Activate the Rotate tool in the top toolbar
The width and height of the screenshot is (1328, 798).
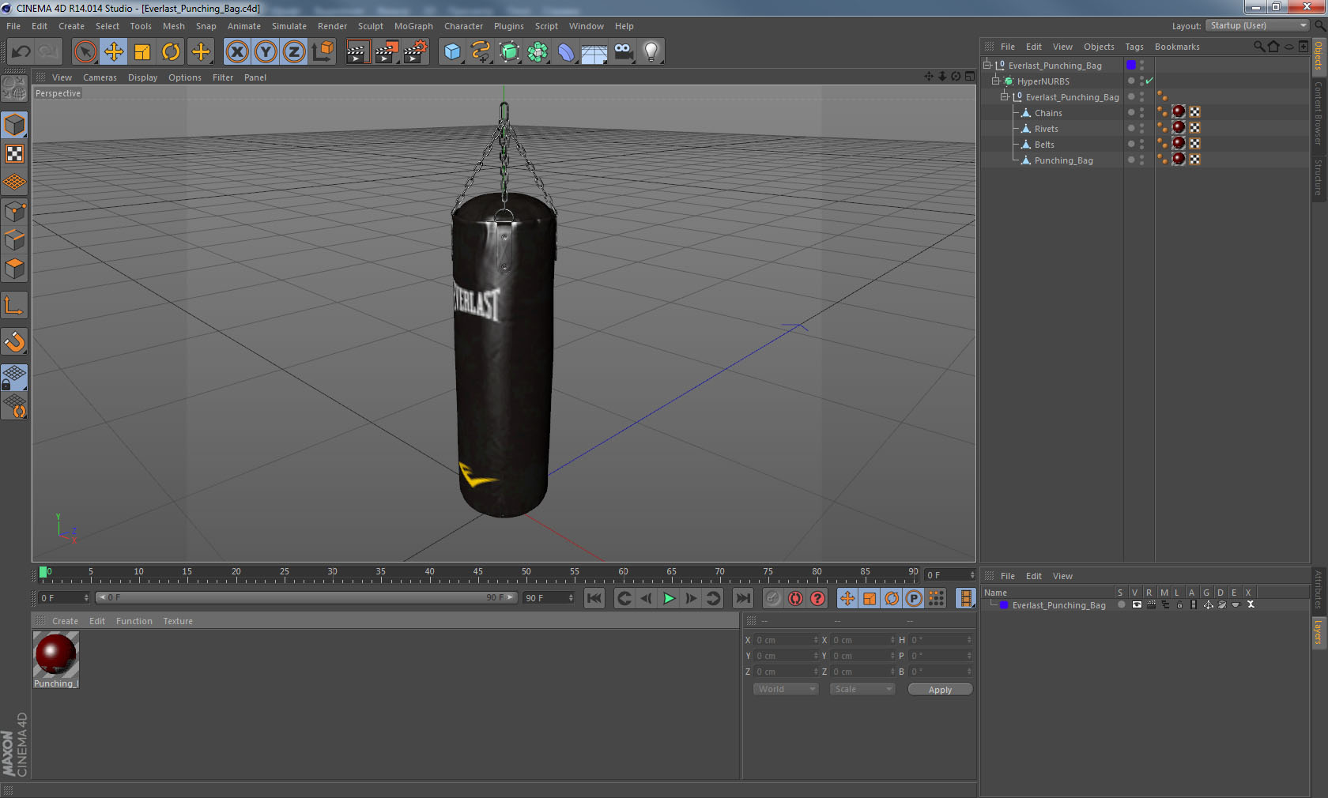tap(171, 52)
